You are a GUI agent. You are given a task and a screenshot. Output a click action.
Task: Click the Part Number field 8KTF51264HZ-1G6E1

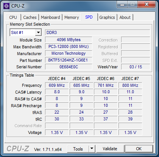coord(69,60)
